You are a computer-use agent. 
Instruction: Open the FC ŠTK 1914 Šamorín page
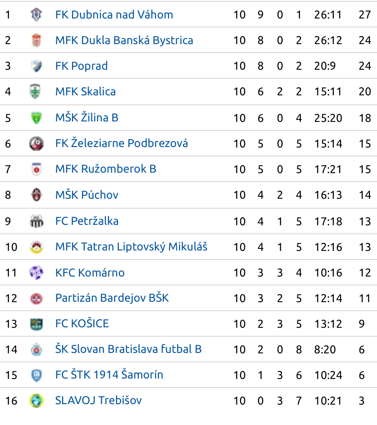point(109,375)
